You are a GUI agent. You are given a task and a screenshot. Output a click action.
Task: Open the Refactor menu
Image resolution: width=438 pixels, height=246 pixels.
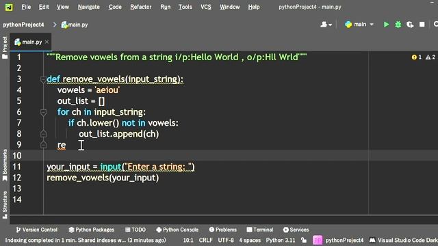pos(140,7)
